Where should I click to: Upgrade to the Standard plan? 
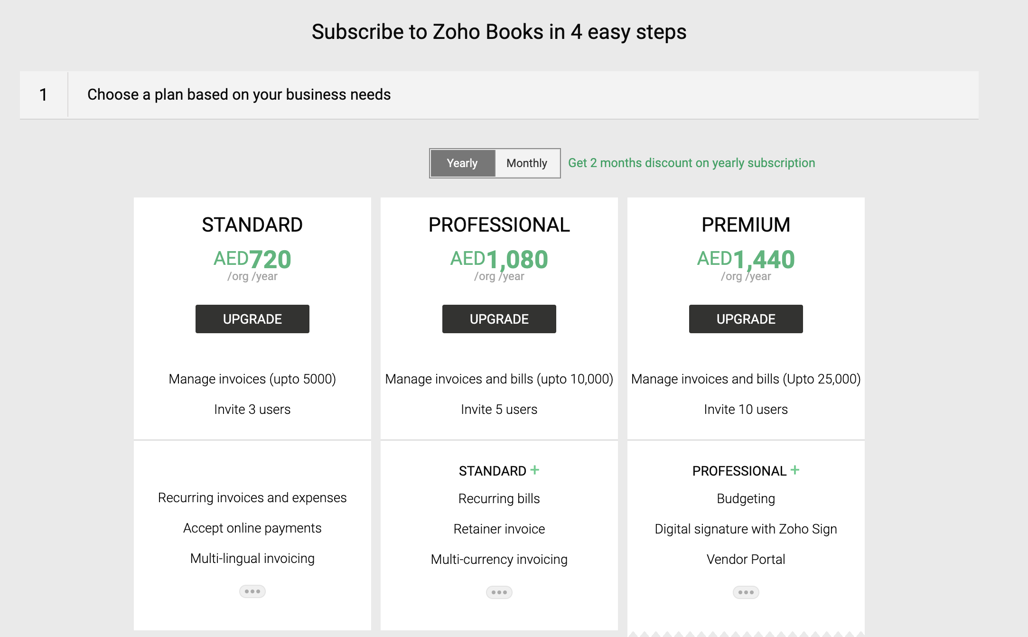252,319
